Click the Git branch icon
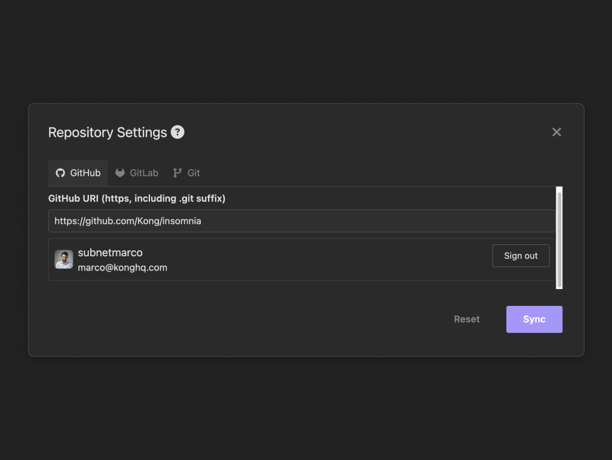The height and width of the screenshot is (460, 612). coord(178,173)
